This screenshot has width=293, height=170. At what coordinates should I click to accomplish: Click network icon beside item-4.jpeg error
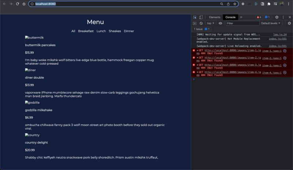pyautogui.click(x=285, y=73)
